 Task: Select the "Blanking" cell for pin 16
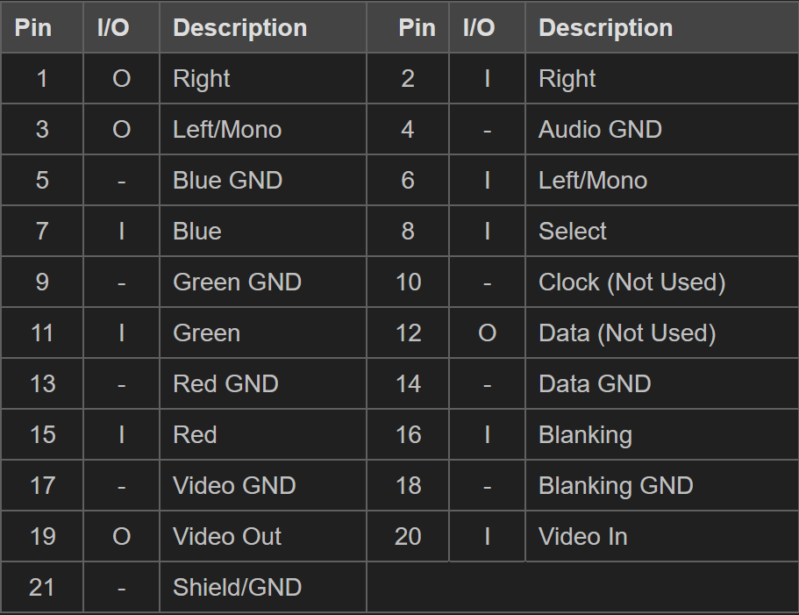[585, 435]
